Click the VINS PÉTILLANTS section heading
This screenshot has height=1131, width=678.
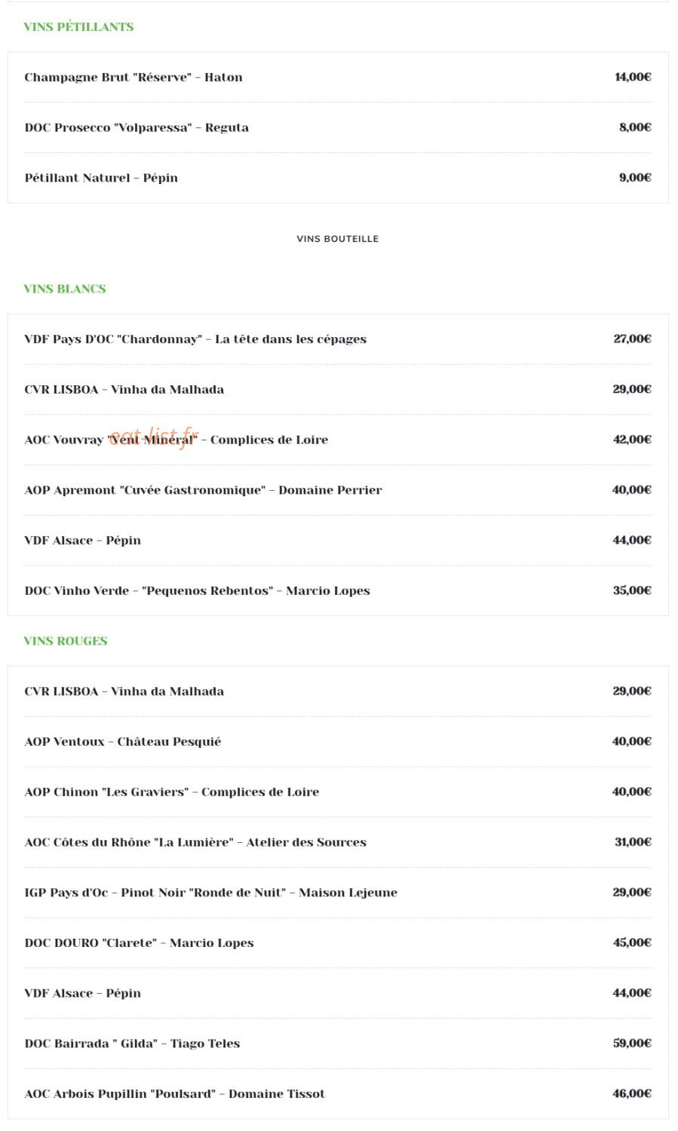[x=78, y=26]
